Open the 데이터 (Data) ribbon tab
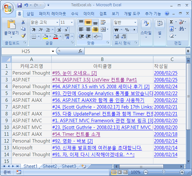 89,14
